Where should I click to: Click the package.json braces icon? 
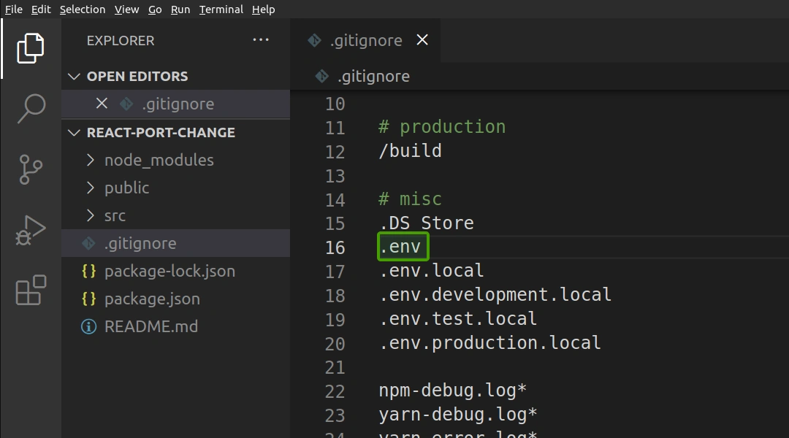[88, 299]
